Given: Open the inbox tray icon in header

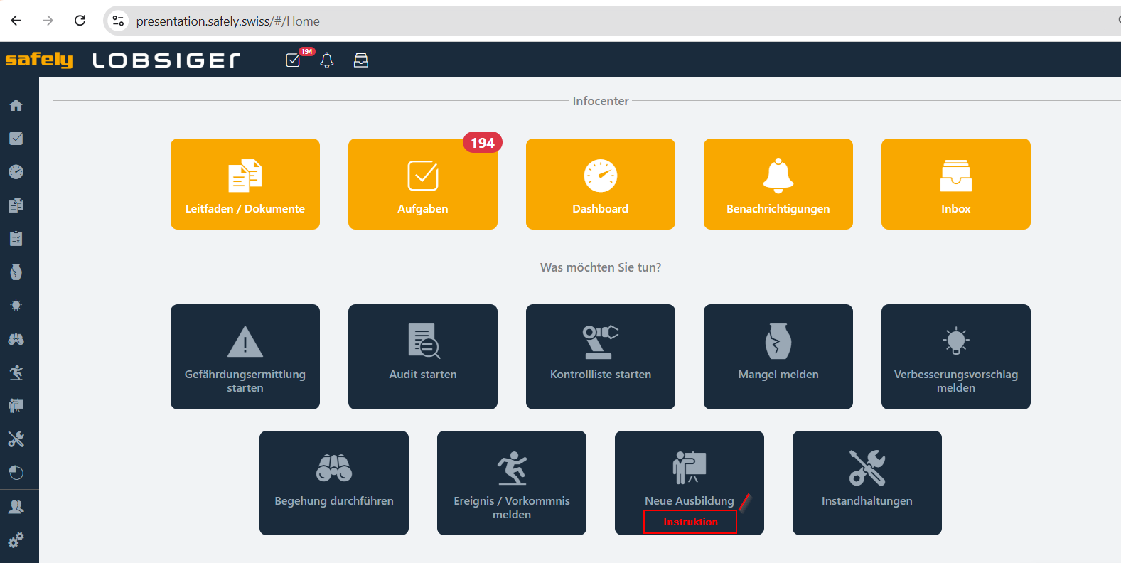Looking at the screenshot, I should tap(361, 60).
